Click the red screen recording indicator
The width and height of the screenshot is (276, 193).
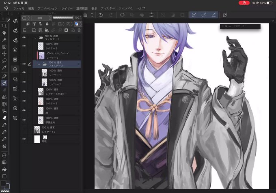click(244, 3)
